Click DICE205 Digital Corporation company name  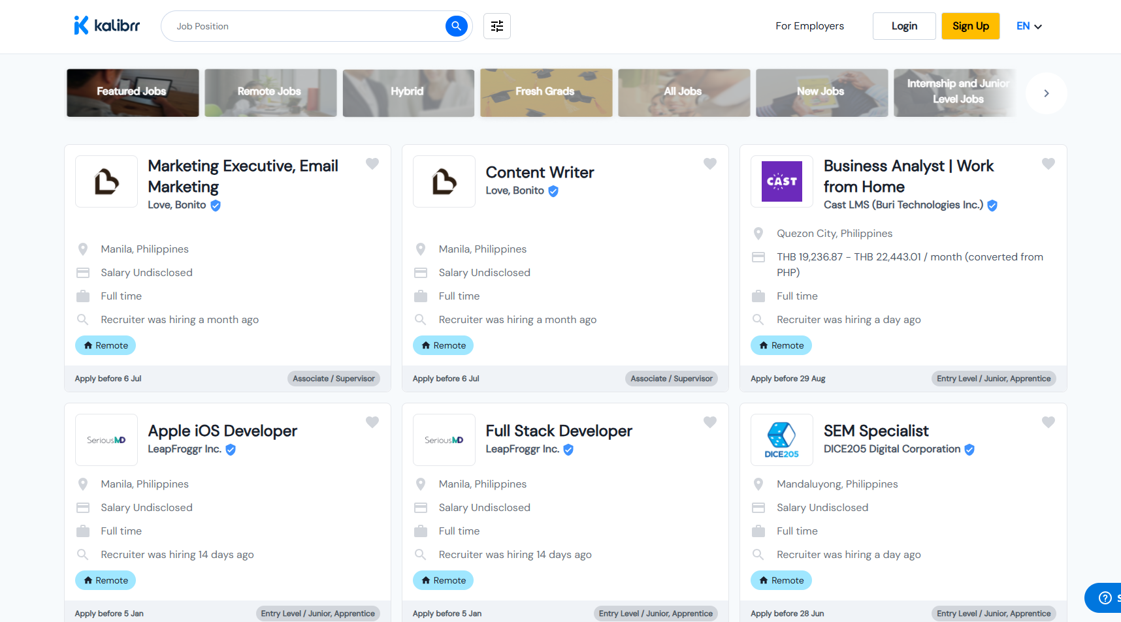pyautogui.click(x=892, y=449)
